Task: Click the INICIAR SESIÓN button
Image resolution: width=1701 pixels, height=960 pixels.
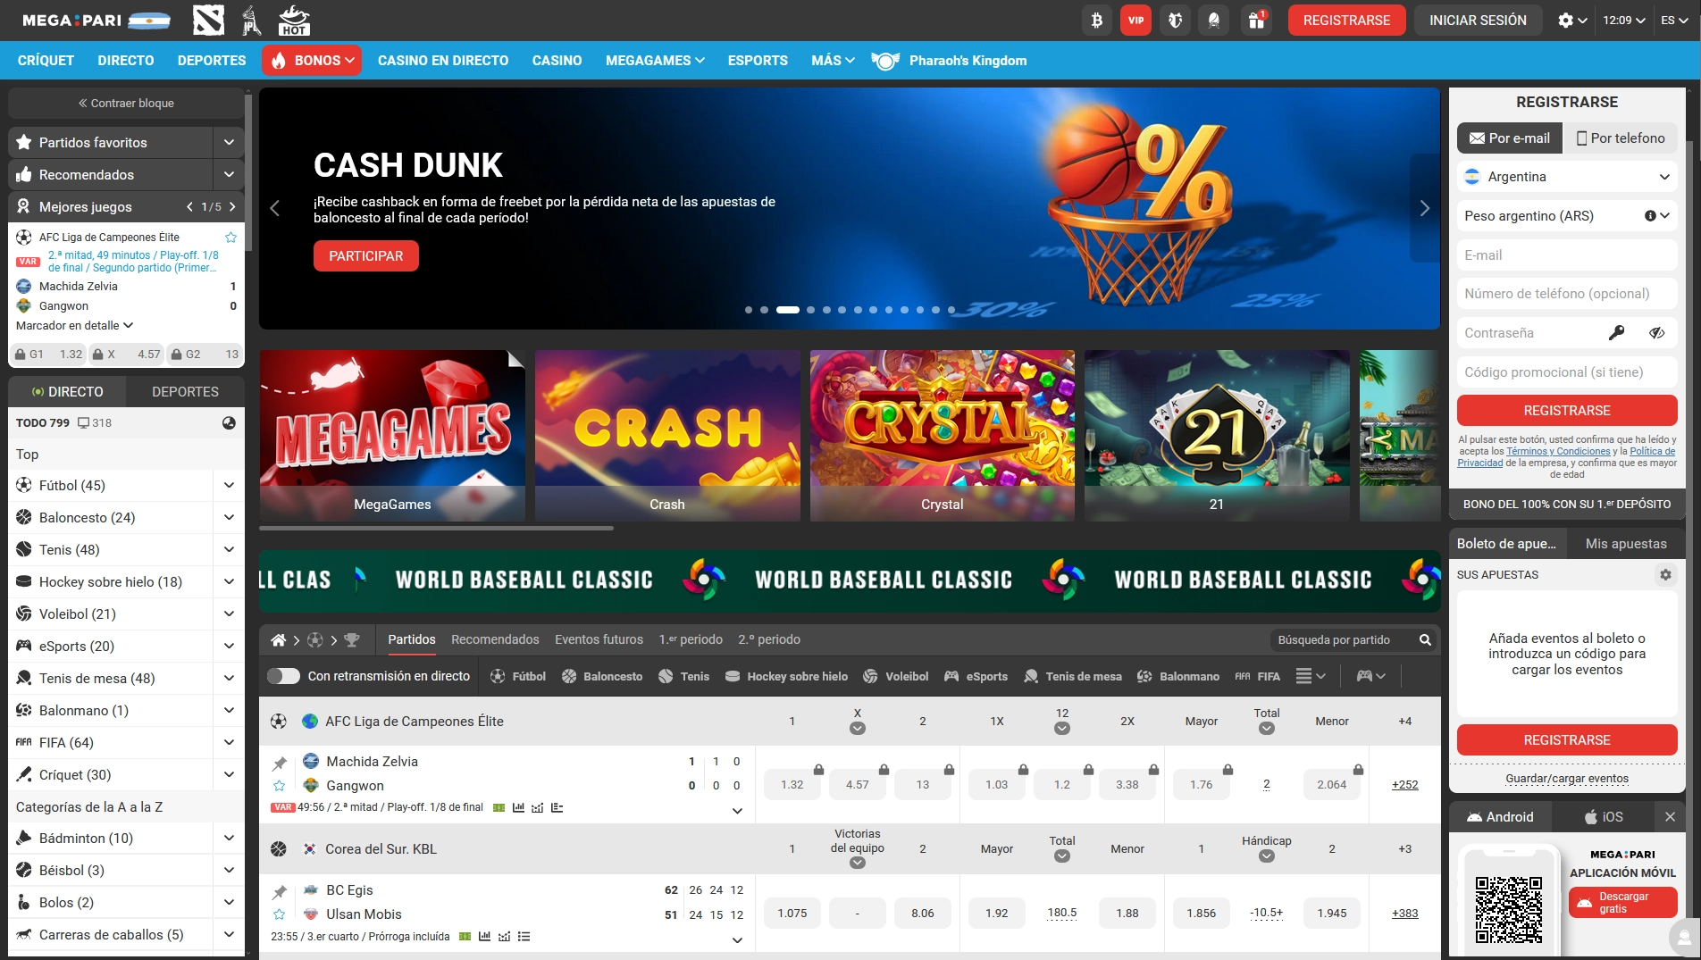Action: click(x=1478, y=20)
